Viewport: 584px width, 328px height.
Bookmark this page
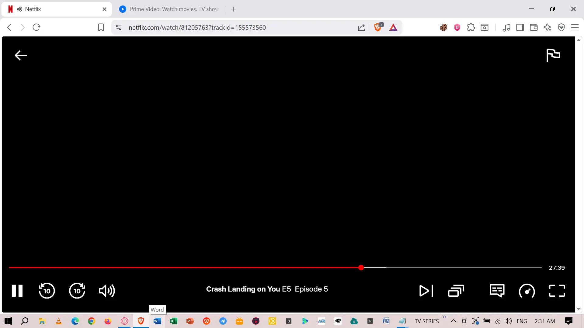pyautogui.click(x=101, y=27)
